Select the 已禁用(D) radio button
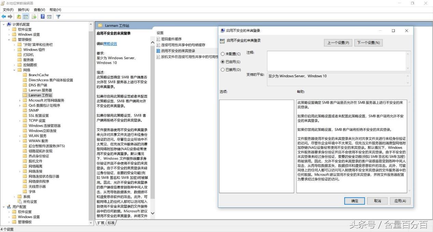This screenshot has height=232, width=433. coord(223,70)
